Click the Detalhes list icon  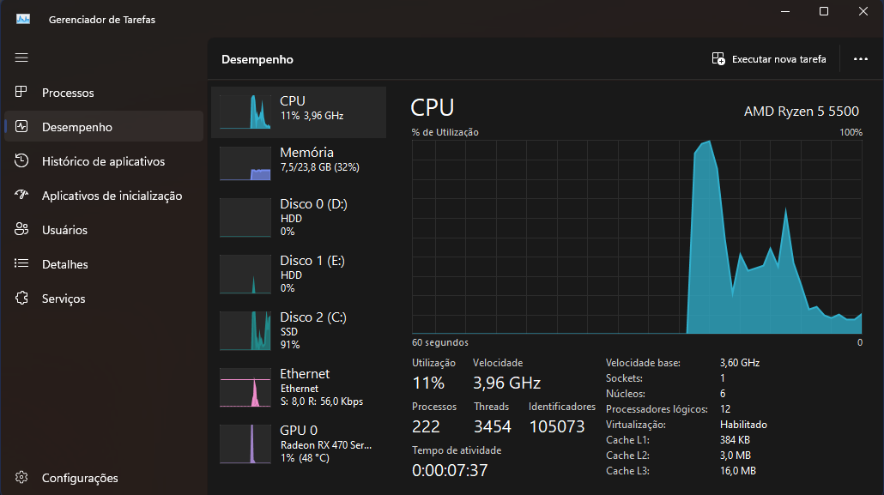(21, 263)
